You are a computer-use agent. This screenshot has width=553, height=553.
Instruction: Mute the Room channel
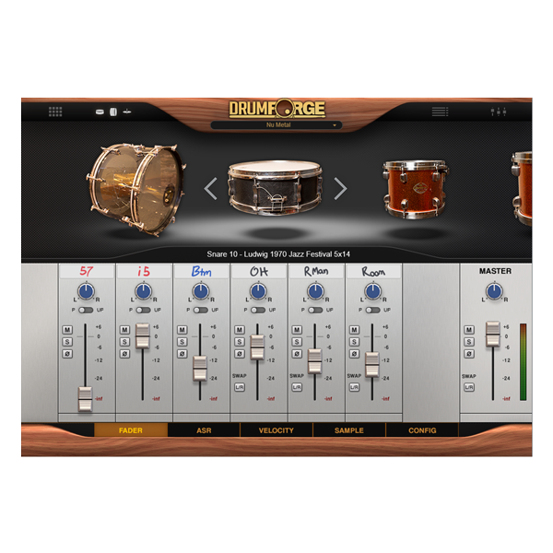click(355, 330)
